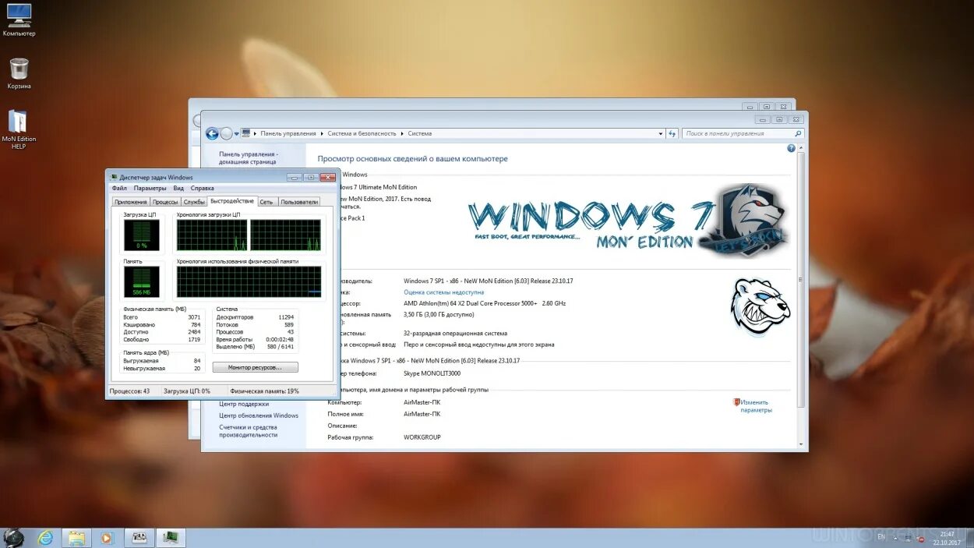Maximize the rear Explorer window
Viewport: 974px width, 548px height.
[766, 107]
